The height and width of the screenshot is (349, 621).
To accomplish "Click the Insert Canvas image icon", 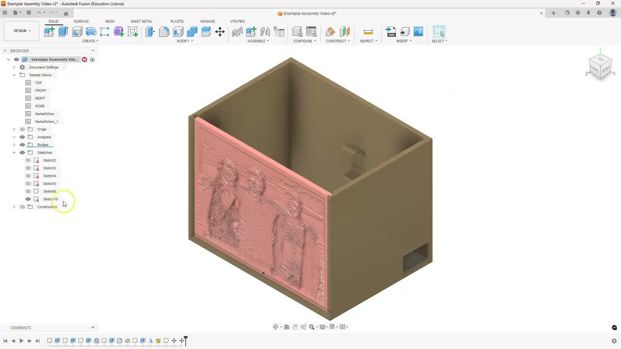I will (x=418, y=32).
